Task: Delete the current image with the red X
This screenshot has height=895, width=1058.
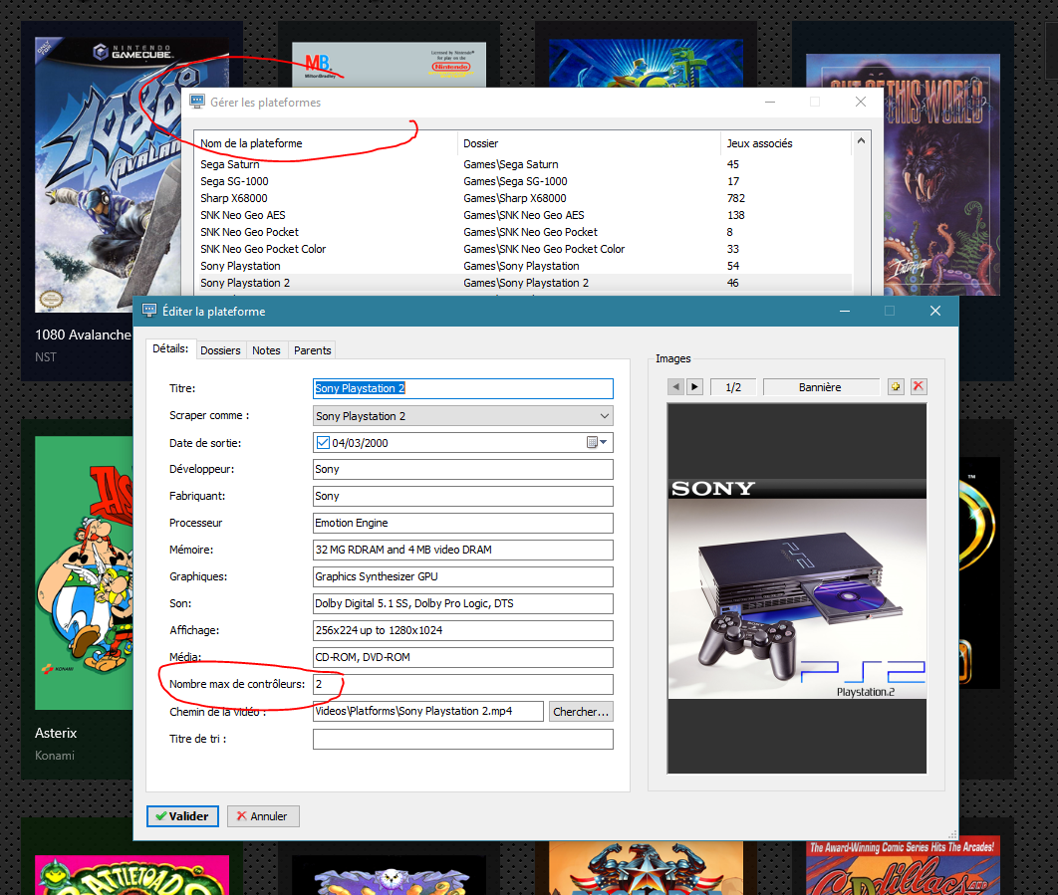Action: click(919, 386)
